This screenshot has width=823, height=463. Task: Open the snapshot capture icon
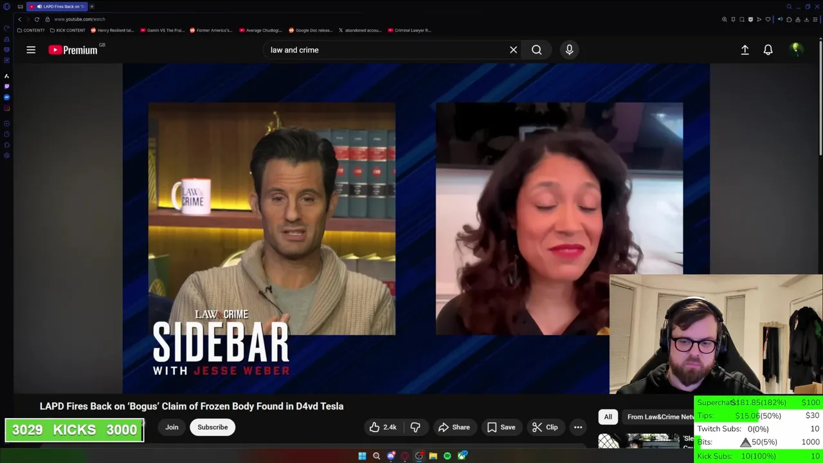[x=742, y=19]
